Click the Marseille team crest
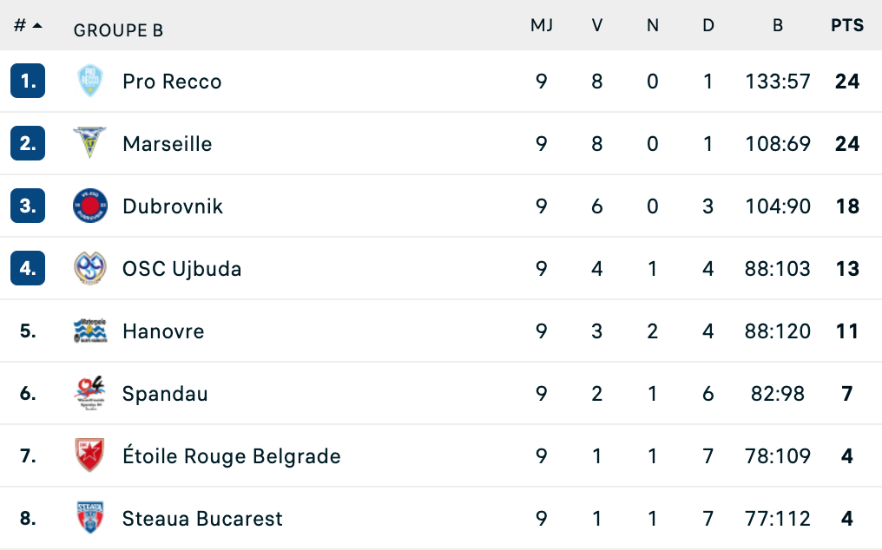The image size is (882, 550). [x=90, y=144]
